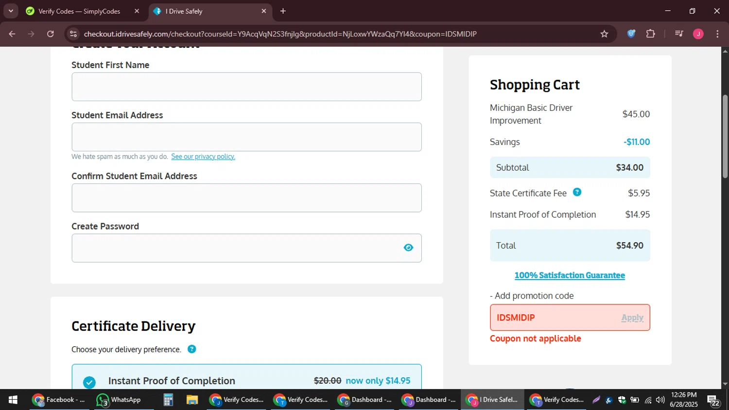Click the -$11.00 savings amount
This screenshot has height=410, width=729.
pos(637,142)
